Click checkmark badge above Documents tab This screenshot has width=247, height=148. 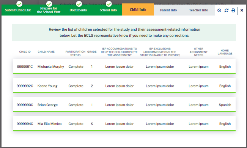pyautogui.click(x=79, y=4)
